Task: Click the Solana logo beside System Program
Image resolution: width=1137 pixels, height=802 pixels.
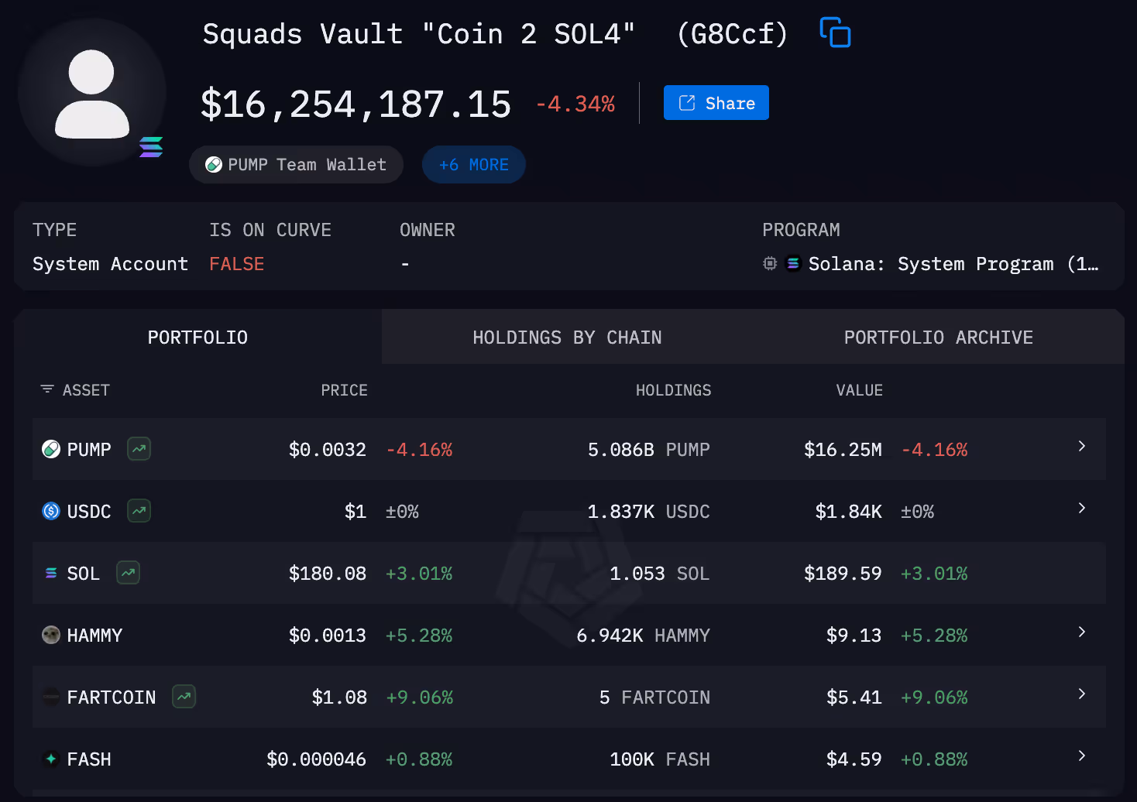Action: click(792, 263)
